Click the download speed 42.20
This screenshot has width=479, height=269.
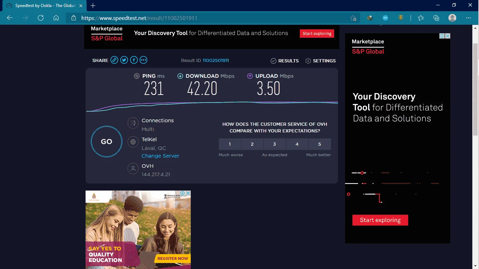point(202,89)
